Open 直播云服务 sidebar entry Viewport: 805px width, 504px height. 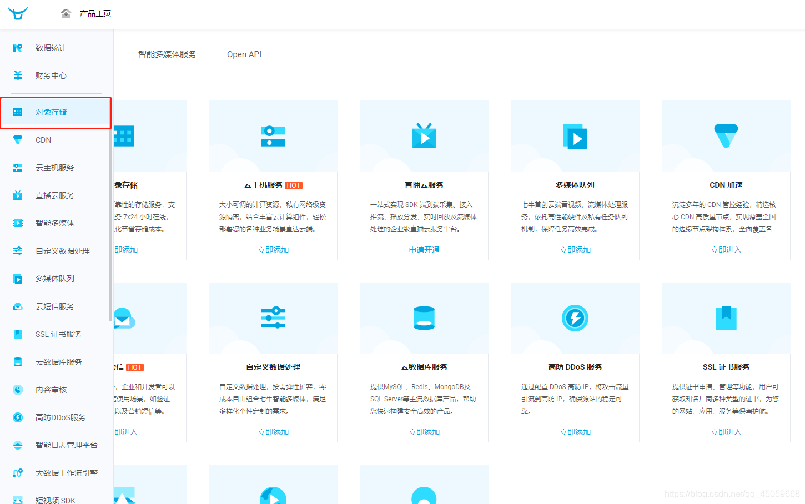pyautogui.click(x=56, y=195)
